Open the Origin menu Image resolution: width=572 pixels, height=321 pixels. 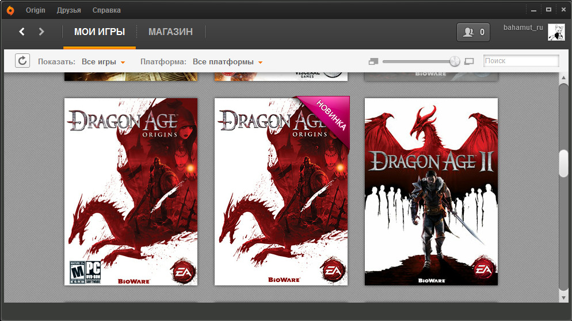coord(35,10)
